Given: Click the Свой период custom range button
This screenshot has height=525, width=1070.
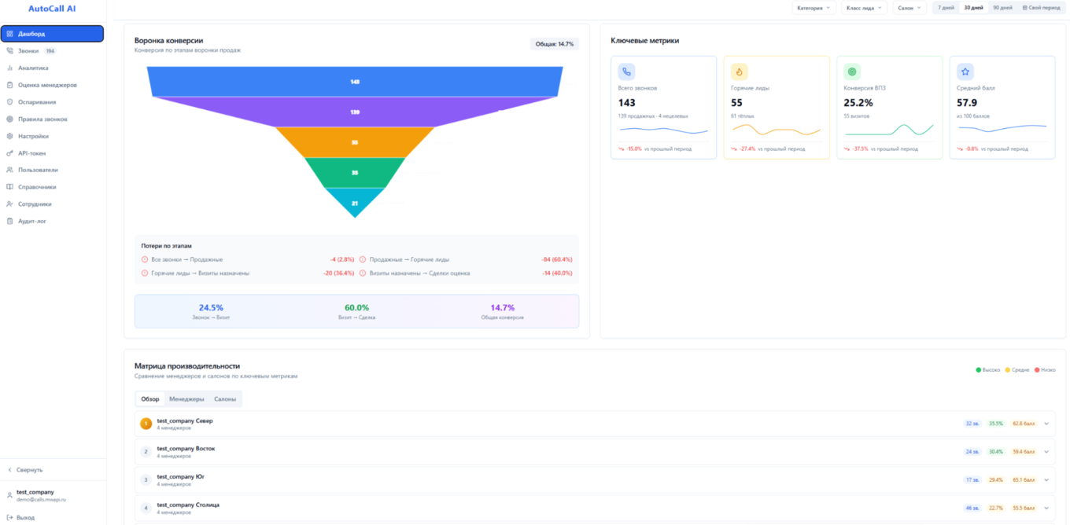Looking at the screenshot, I should pyautogui.click(x=1041, y=8).
